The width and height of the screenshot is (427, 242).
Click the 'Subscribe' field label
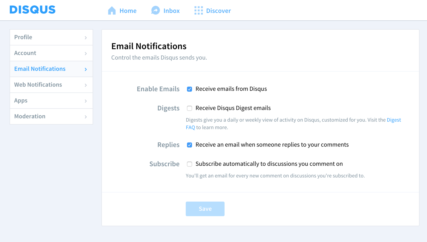tap(164, 164)
